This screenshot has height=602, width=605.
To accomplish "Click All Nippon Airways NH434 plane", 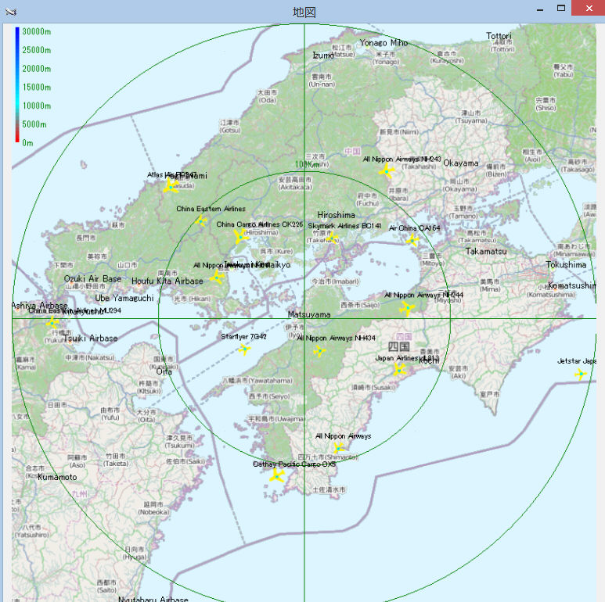I will point(319,351).
